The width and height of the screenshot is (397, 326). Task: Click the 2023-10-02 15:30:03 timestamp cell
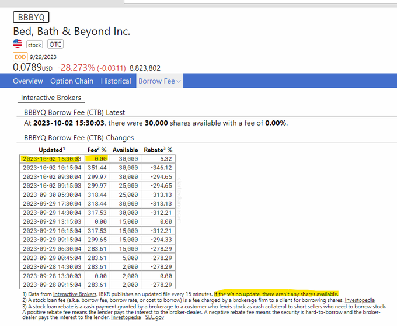[52, 159]
